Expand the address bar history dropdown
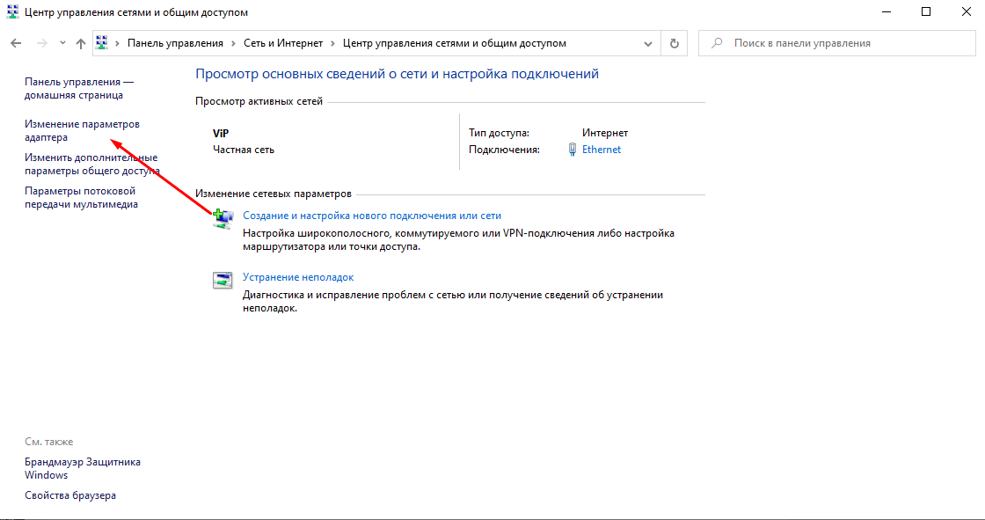This screenshot has width=985, height=520. pos(650,43)
